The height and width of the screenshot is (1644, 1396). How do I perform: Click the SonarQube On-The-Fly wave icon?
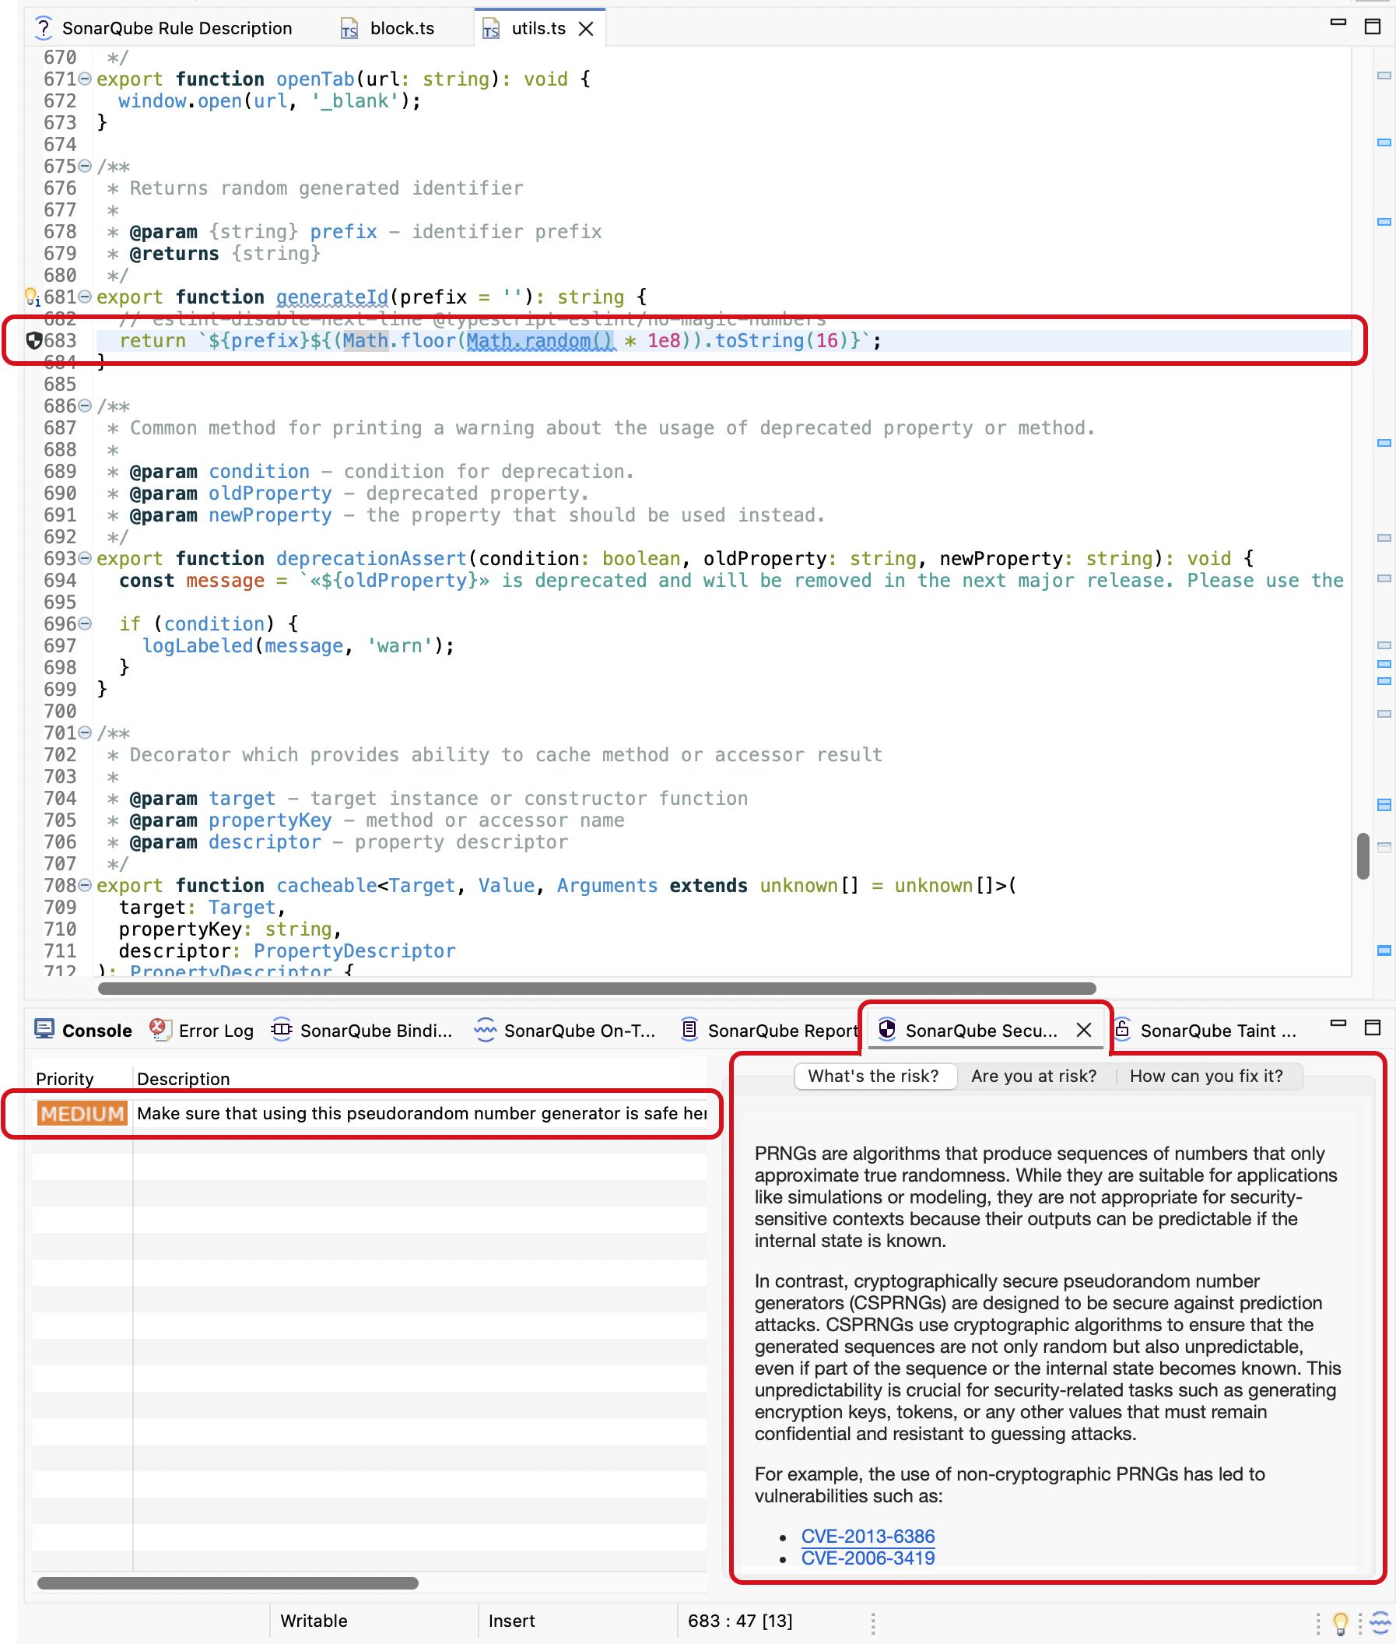[x=485, y=1029]
